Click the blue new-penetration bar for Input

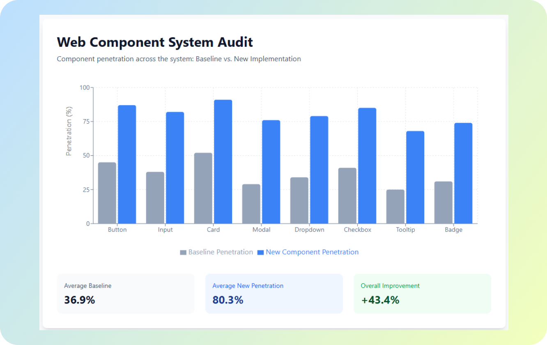click(175, 168)
